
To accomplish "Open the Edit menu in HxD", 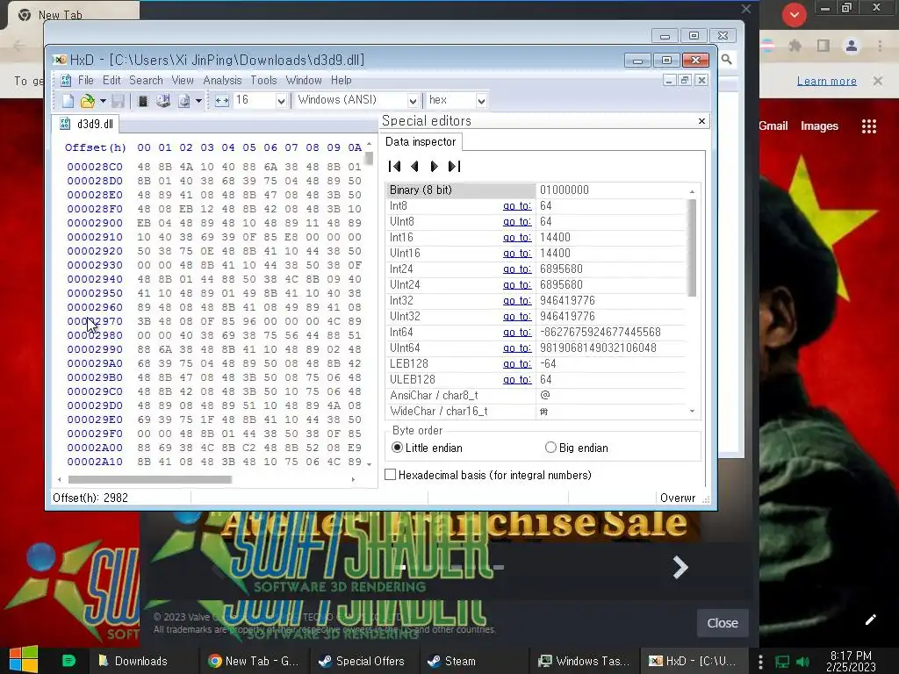I will click(x=111, y=80).
